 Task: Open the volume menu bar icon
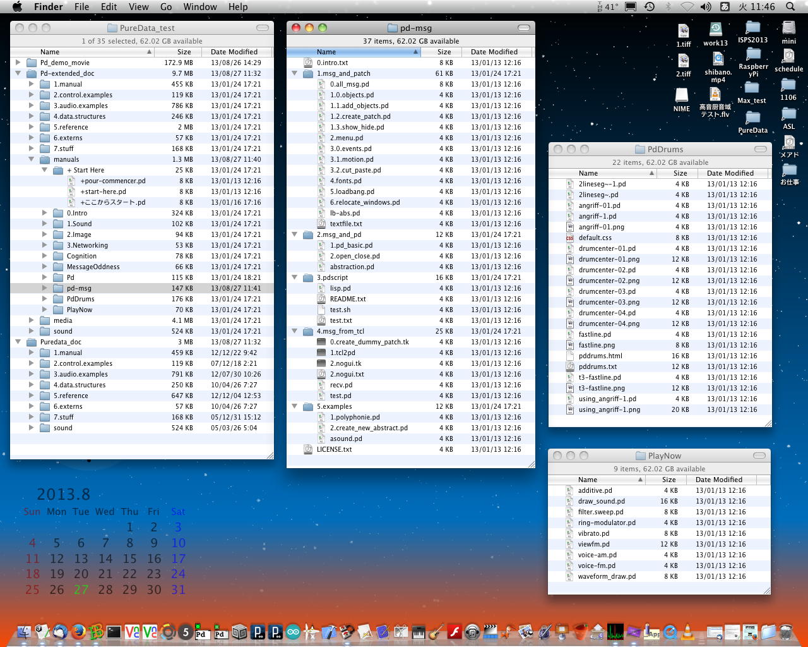click(x=706, y=7)
